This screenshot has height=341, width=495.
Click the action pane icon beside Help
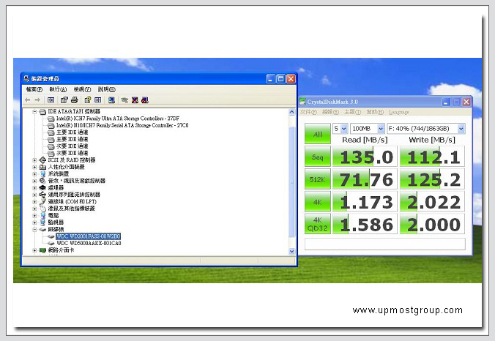98,100
